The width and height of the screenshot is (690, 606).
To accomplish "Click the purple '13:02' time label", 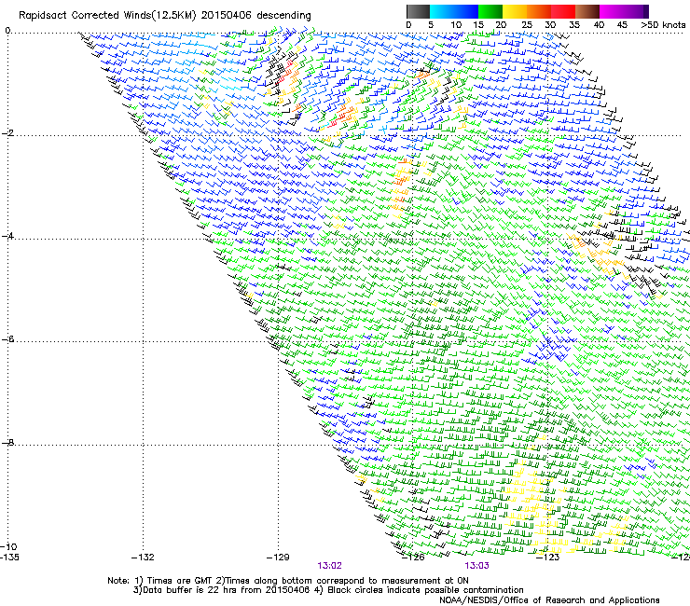I will coord(329,566).
